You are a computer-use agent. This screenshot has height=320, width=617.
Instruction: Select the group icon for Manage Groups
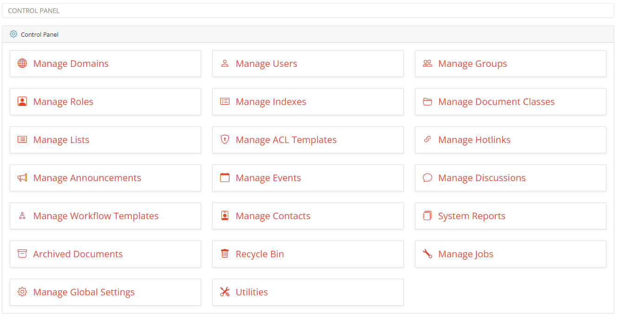[x=427, y=63]
